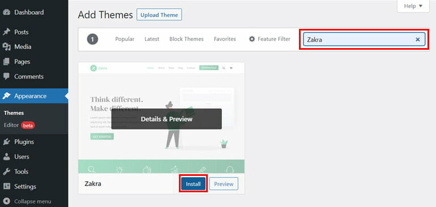Click the Media library icon

(6, 47)
